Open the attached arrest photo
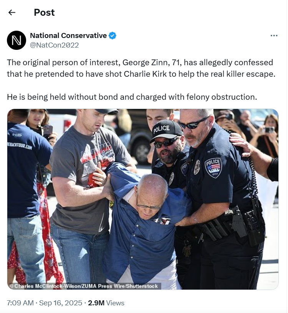Viewport: 288px width, 313px height. point(143,199)
